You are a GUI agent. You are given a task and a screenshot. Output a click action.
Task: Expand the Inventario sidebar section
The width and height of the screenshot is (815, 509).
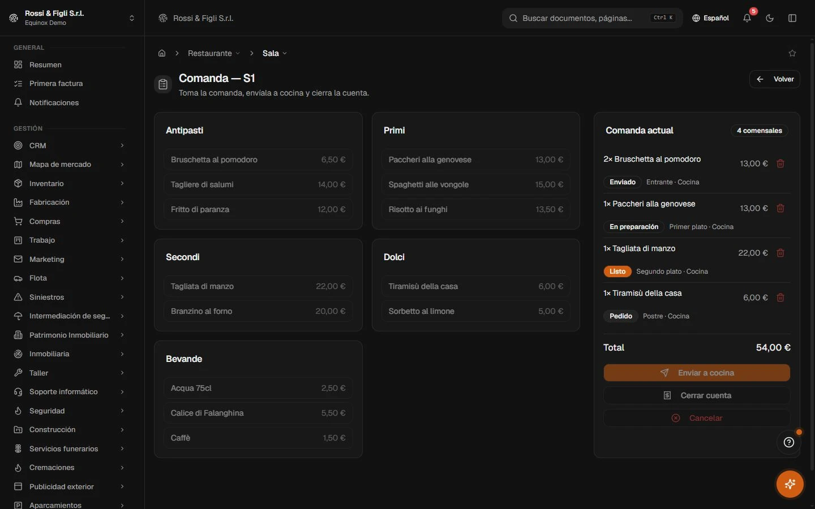69,183
